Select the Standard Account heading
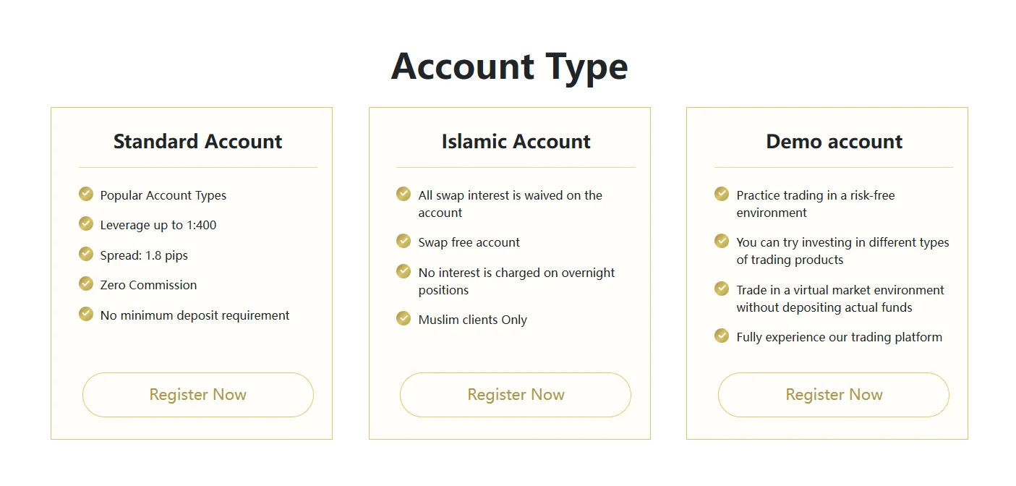 tap(198, 141)
